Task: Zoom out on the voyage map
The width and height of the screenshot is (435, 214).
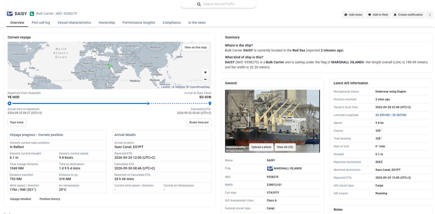Action: point(205,79)
